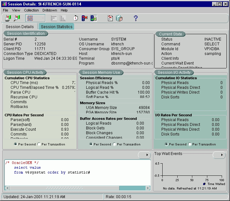Select Per Transaction under Session I/O Activity

pyautogui.click(x=190, y=144)
